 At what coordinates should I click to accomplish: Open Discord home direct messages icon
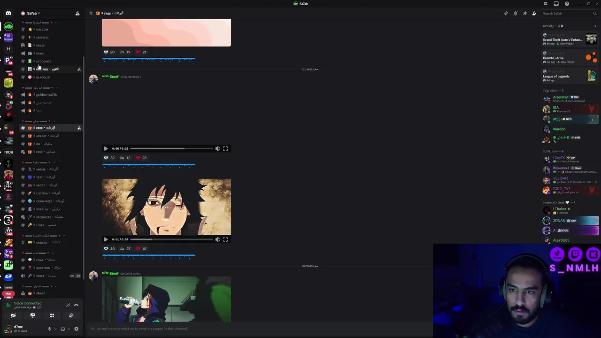pyautogui.click(x=8, y=13)
